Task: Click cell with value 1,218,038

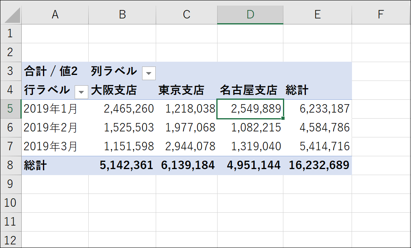Action: (x=187, y=109)
